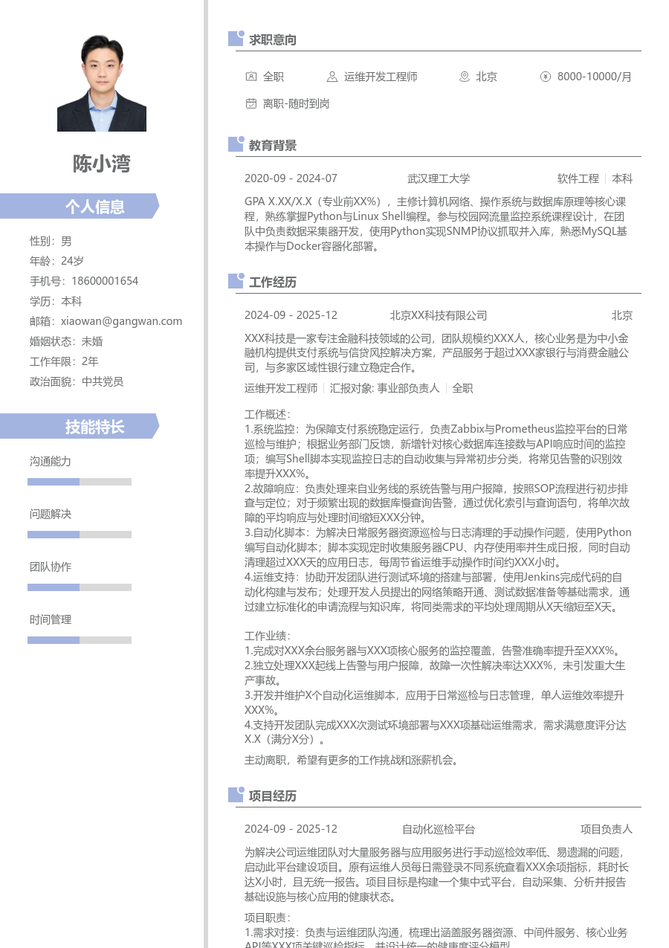The height and width of the screenshot is (948, 669).
Task: Select the person icon beside 运维开发工程师
Action: click(x=331, y=77)
